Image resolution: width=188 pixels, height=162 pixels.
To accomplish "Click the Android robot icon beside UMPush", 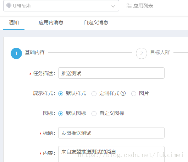I will pyautogui.click(x=9, y=6).
